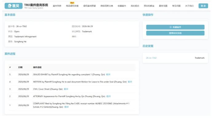Image resolution: width=216 pixels, height=118 pixels.
Task: Click the 基本信息 section heading
Action: (x=10, y=15)
